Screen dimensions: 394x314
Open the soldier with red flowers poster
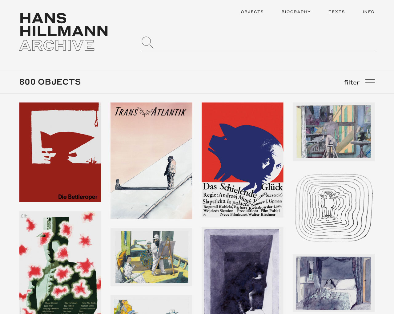[x=60, y=263]
